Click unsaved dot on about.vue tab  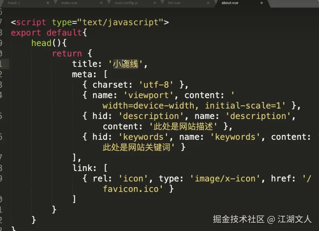[x=262, y=3]
